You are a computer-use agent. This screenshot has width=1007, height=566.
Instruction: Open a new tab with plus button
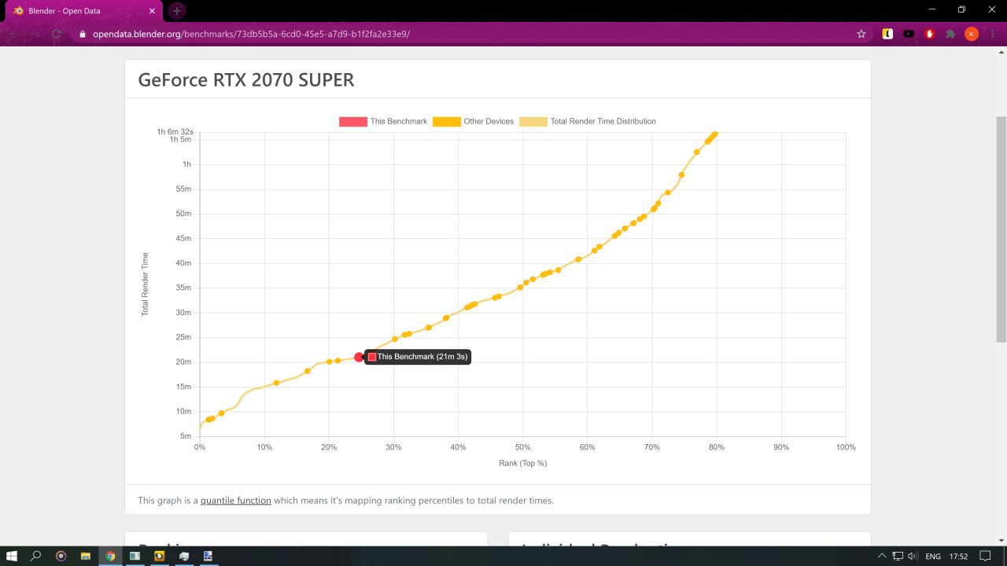coord(177,10)
